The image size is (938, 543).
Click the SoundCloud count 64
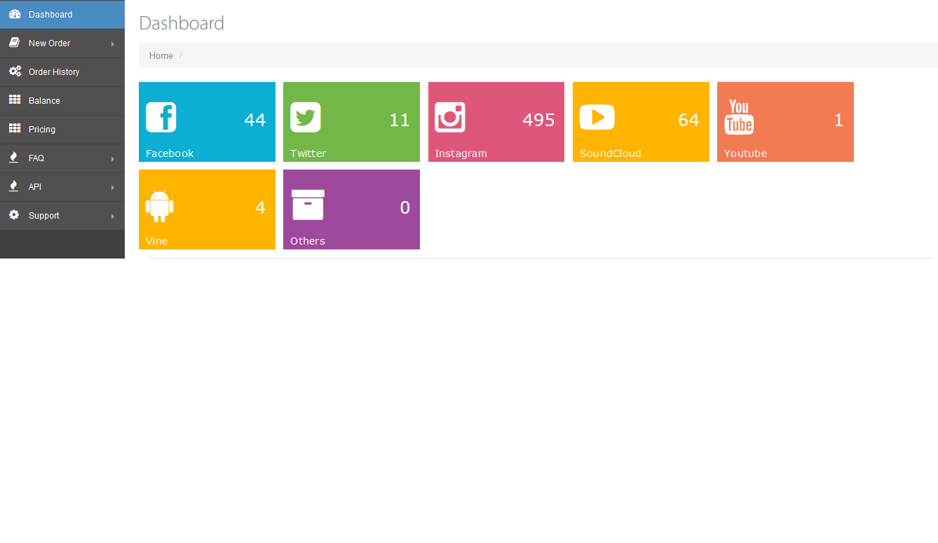pos(688,121)
